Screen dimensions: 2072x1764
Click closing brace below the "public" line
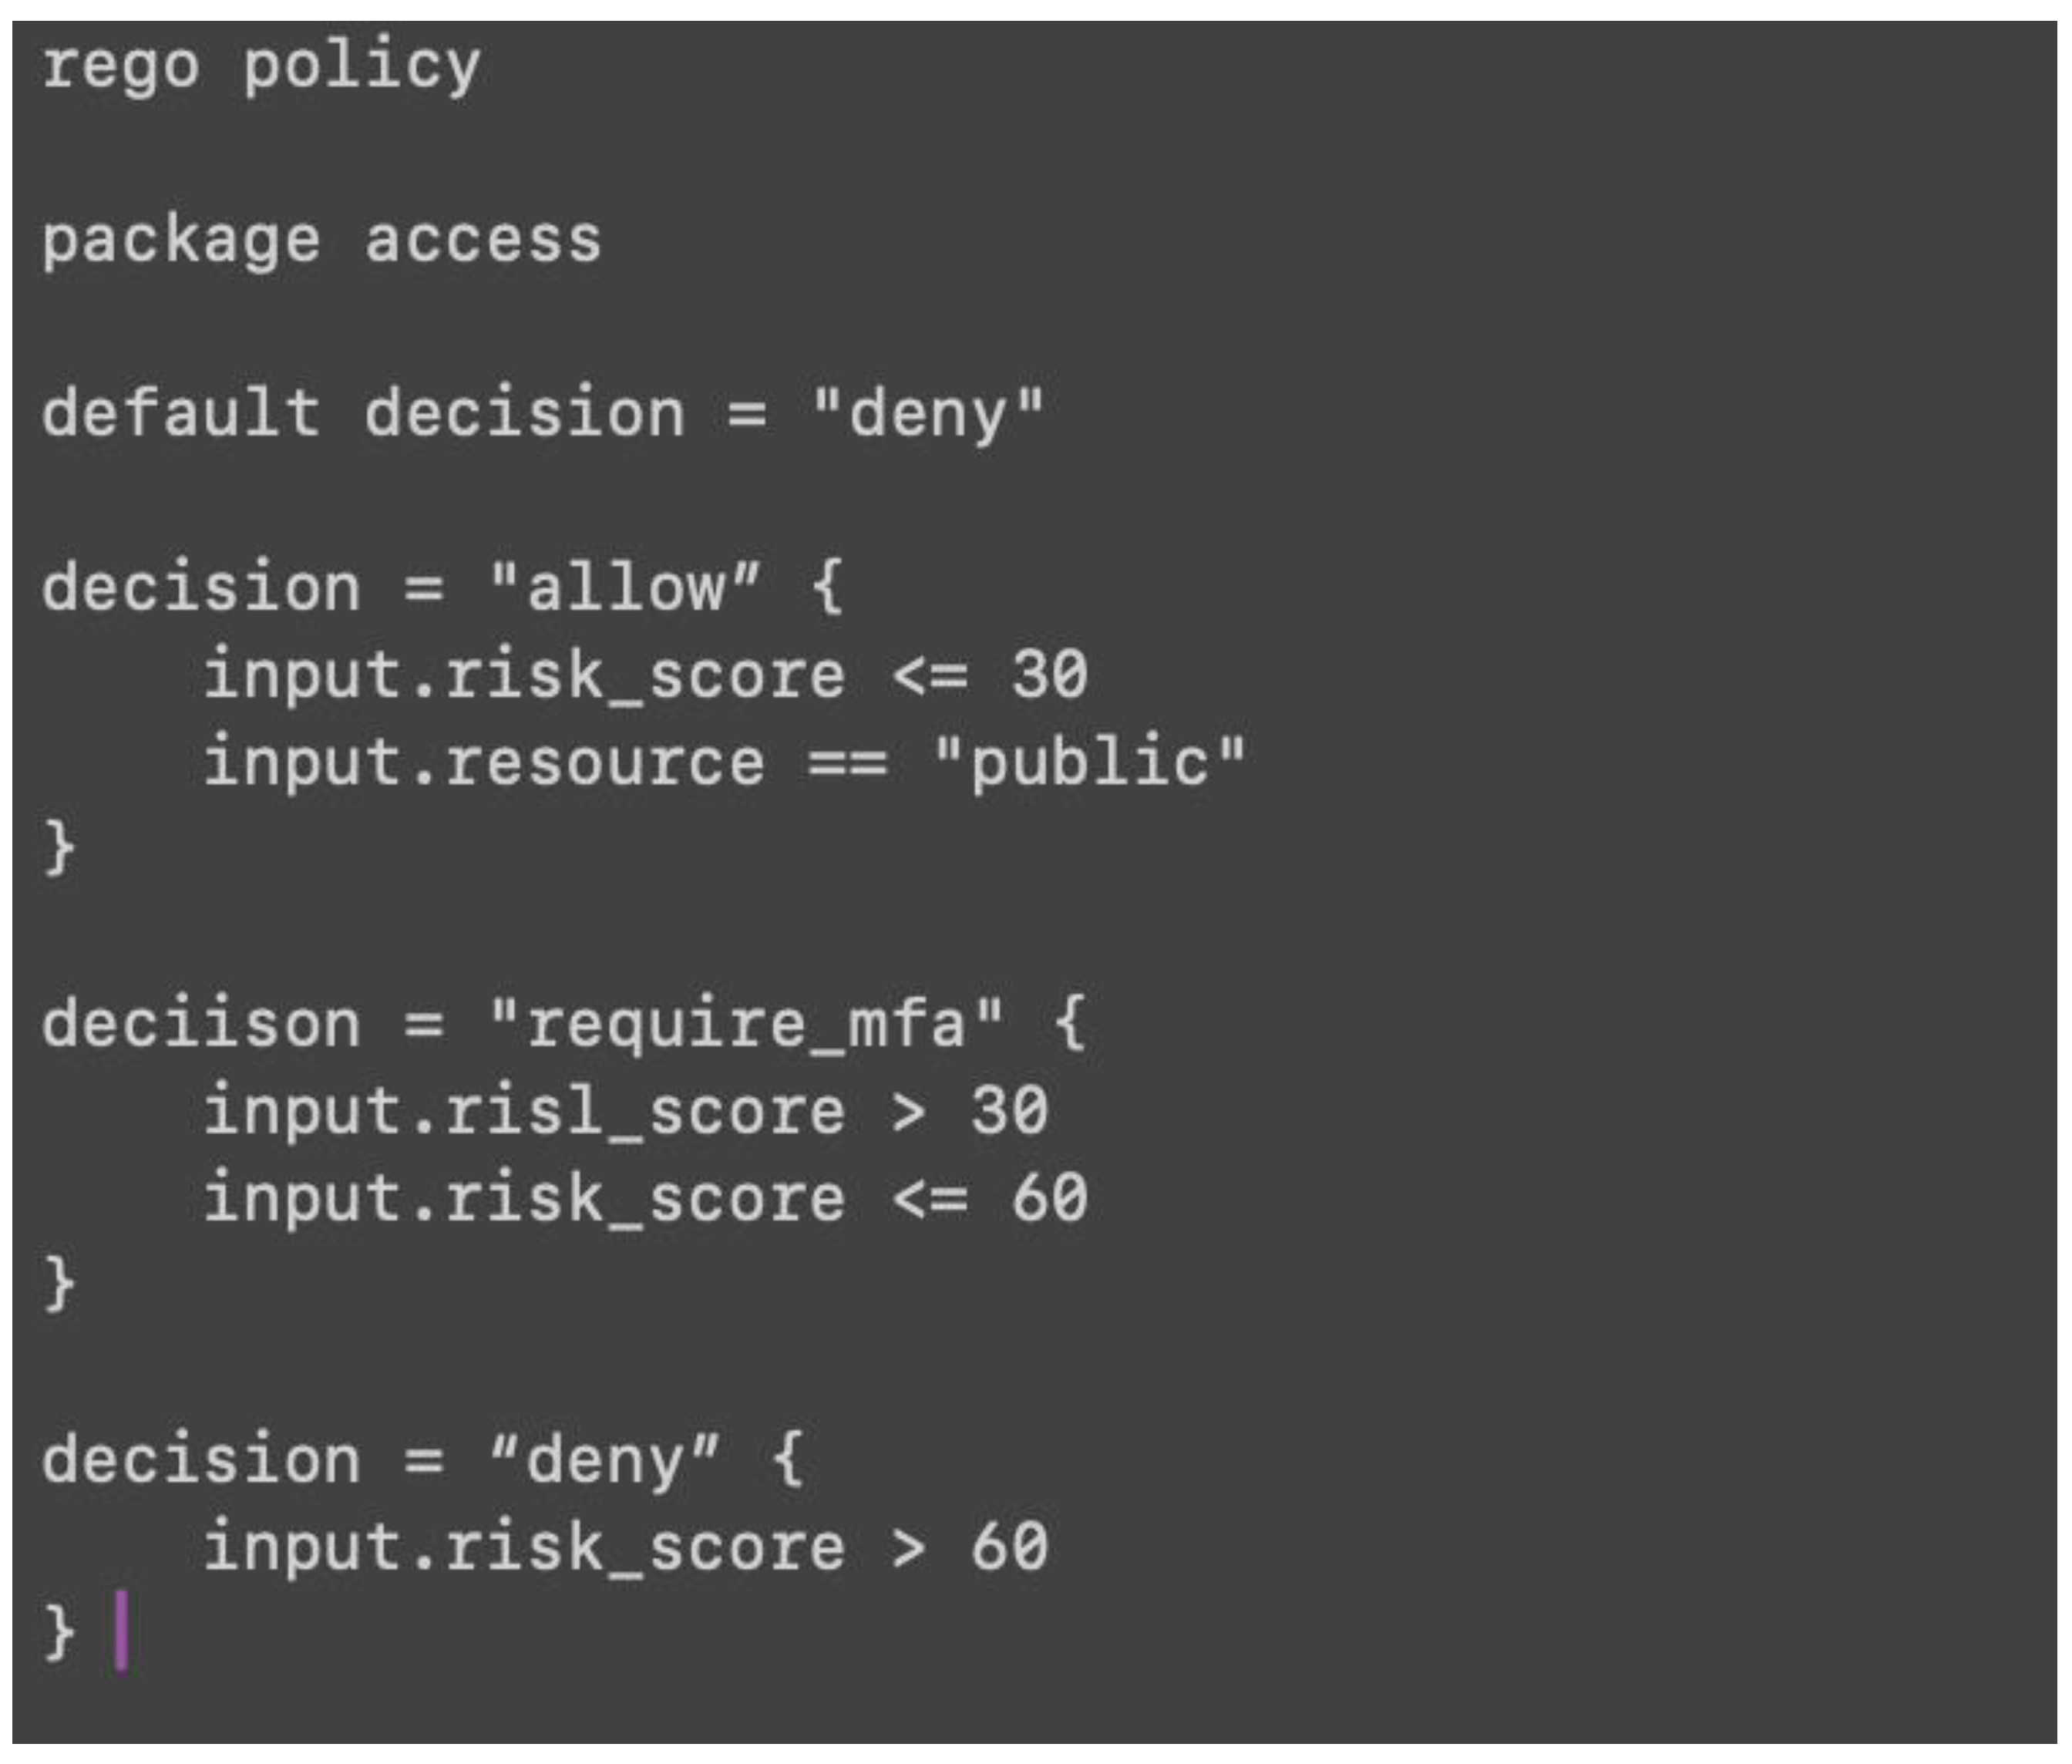pos(59,848)
